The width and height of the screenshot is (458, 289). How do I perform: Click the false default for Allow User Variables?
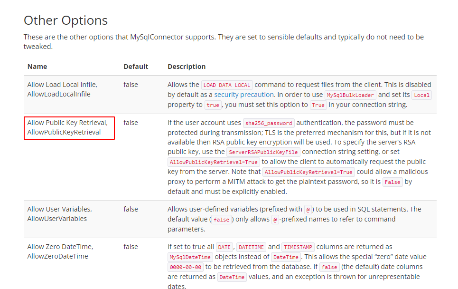point(131,209)
